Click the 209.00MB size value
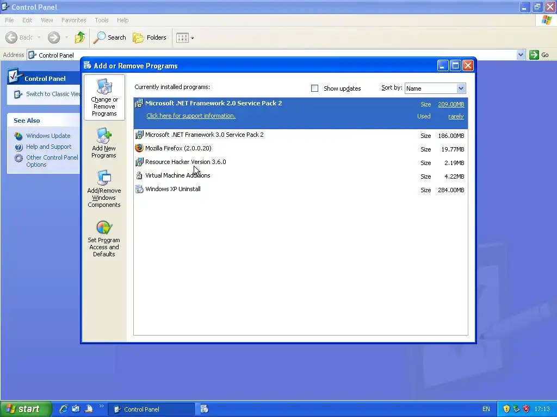557x417 pixels. 451,104
